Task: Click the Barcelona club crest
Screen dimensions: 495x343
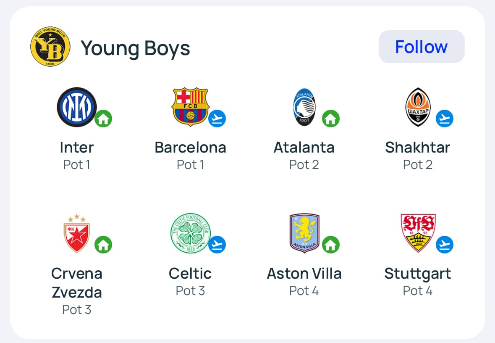Action: [190, 107]
